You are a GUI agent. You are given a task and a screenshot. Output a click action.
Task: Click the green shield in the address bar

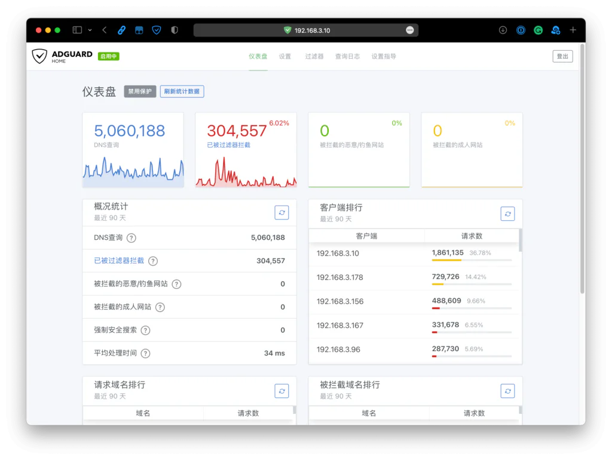tap(286, 30)
